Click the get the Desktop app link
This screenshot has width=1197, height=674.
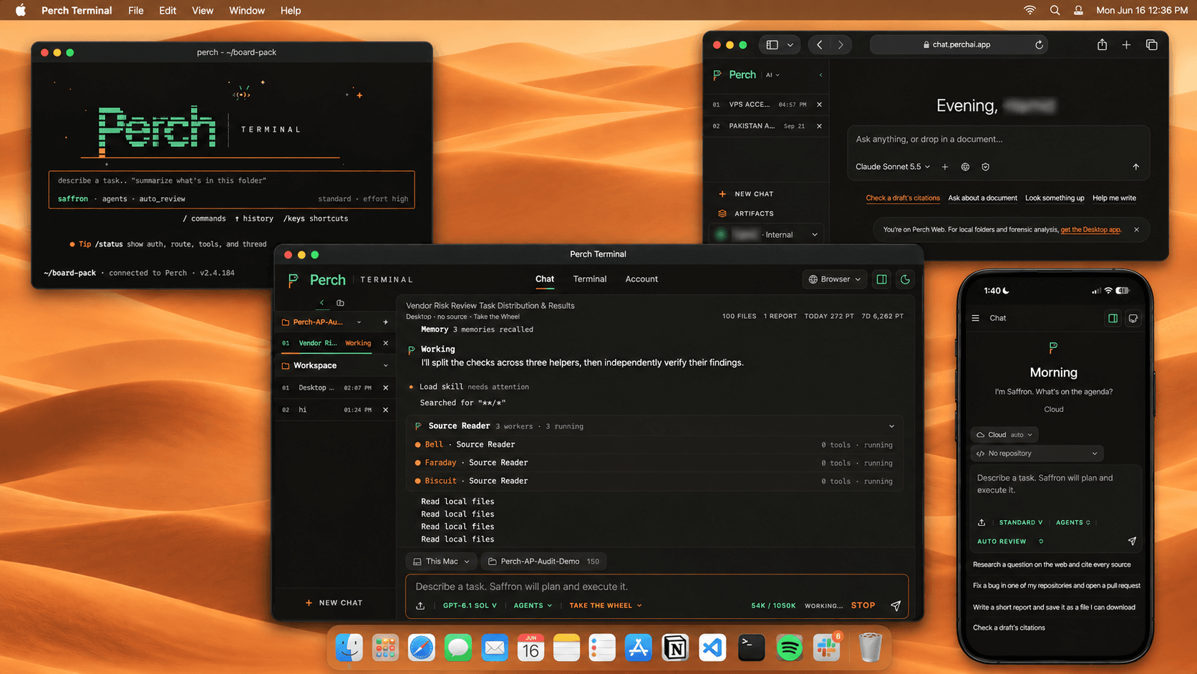pos(1090,230)
